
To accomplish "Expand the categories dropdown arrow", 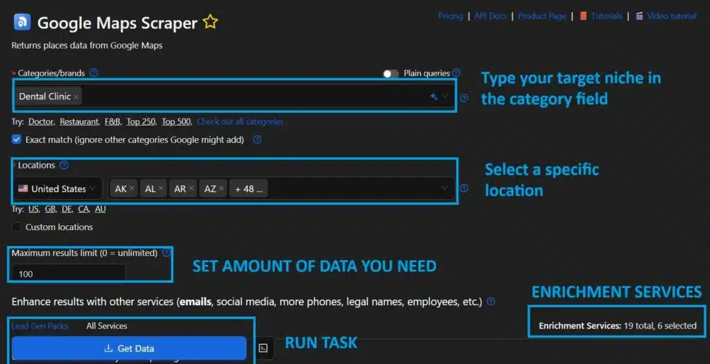I will click(x=444, y=96).
